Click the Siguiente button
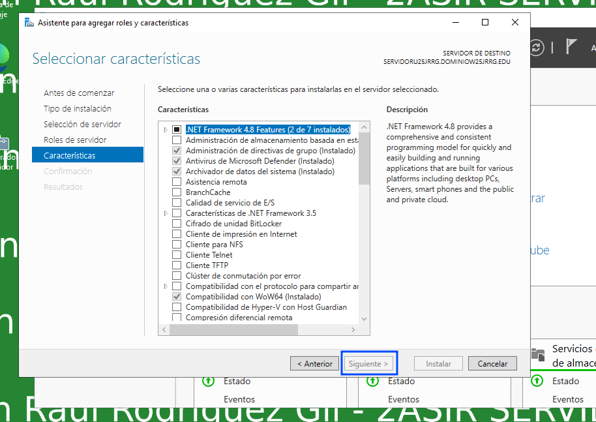 click(x=368, y=364)
